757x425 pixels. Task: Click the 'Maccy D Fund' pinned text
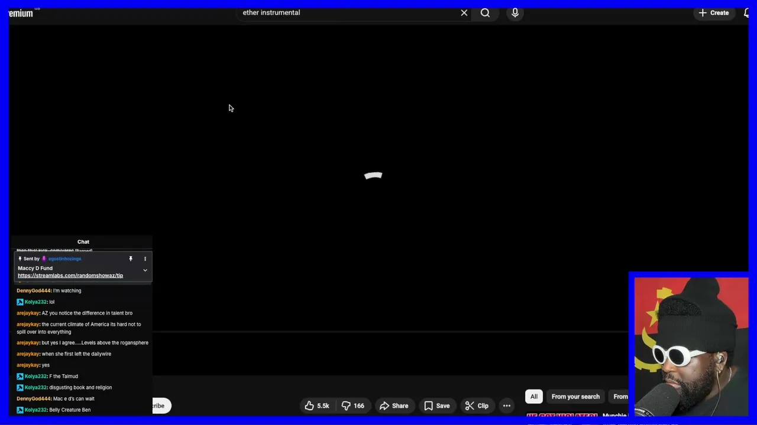pos(35,268)
